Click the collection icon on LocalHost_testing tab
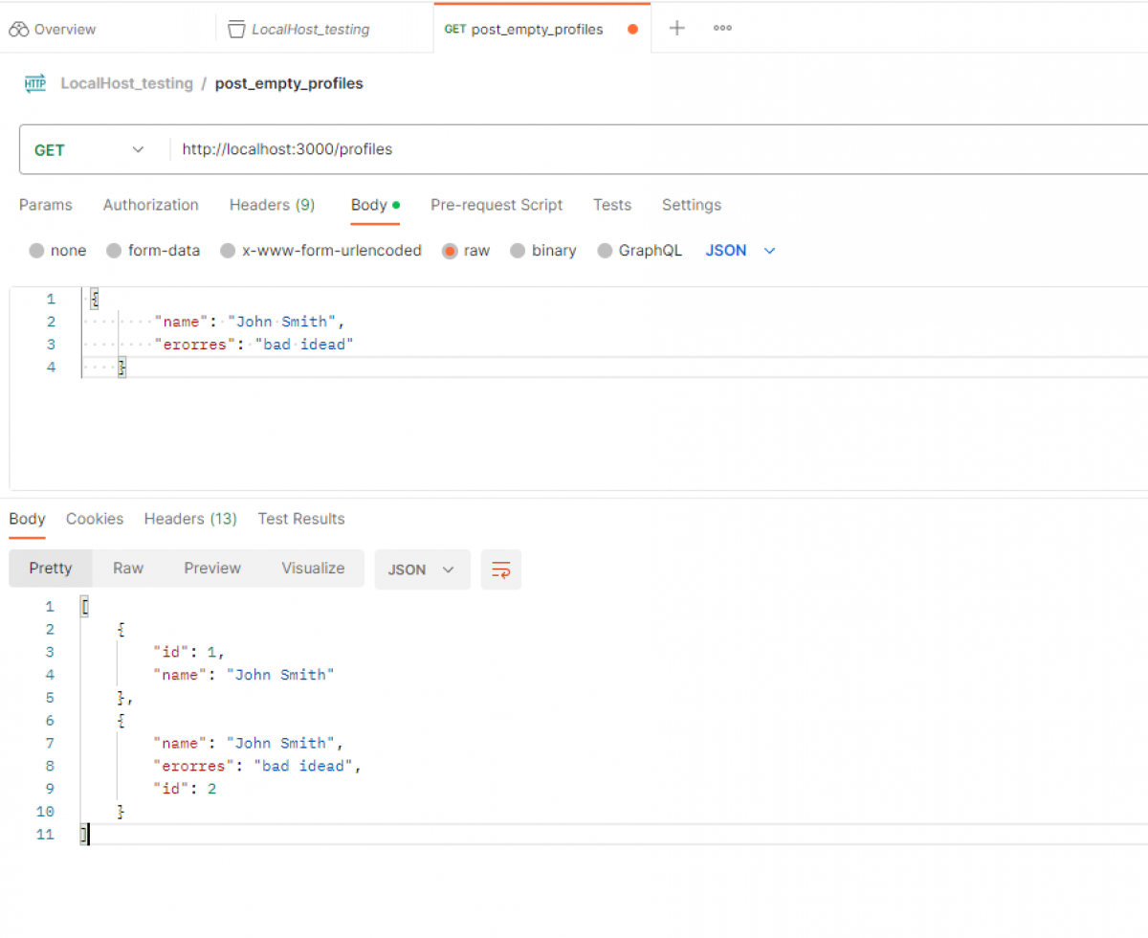The image size is (1148, 938). click(x=236, y=30)
